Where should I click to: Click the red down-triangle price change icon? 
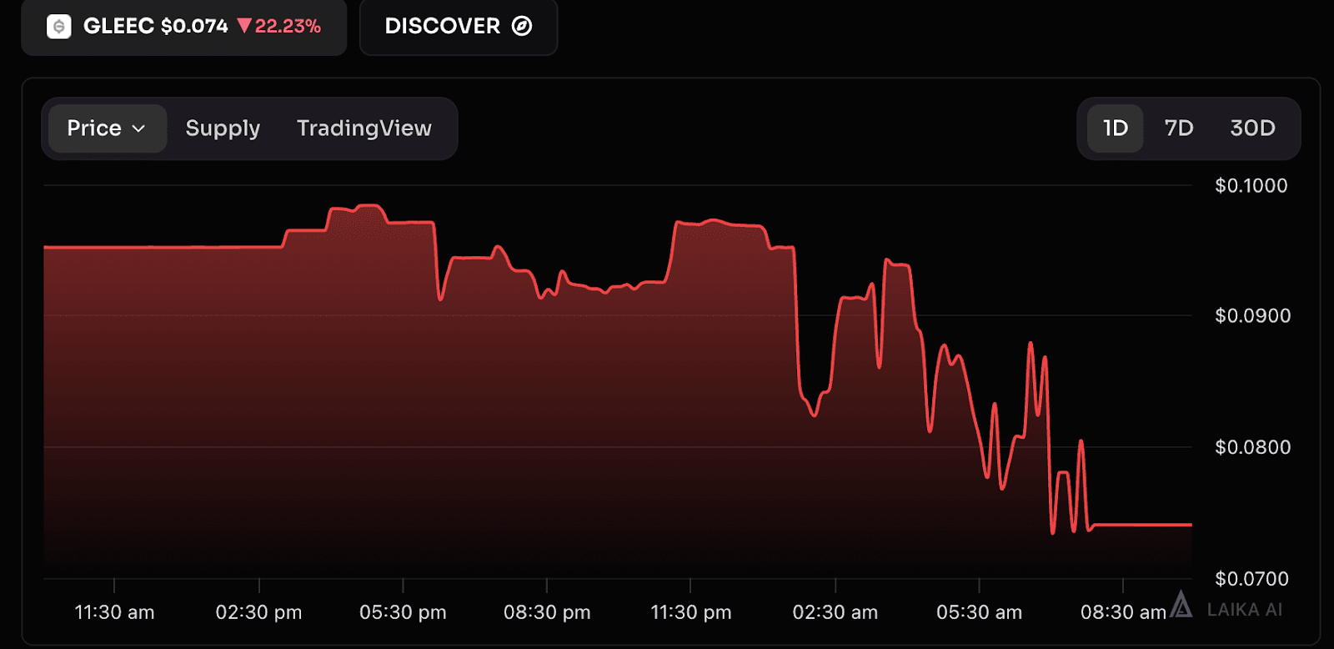(x=244, y=26)
